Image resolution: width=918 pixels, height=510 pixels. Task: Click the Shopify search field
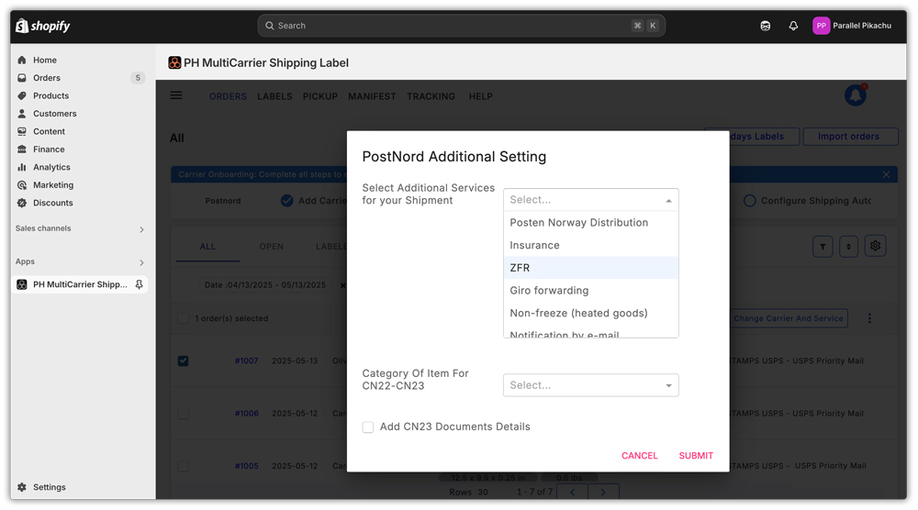(x=462, y=26)
